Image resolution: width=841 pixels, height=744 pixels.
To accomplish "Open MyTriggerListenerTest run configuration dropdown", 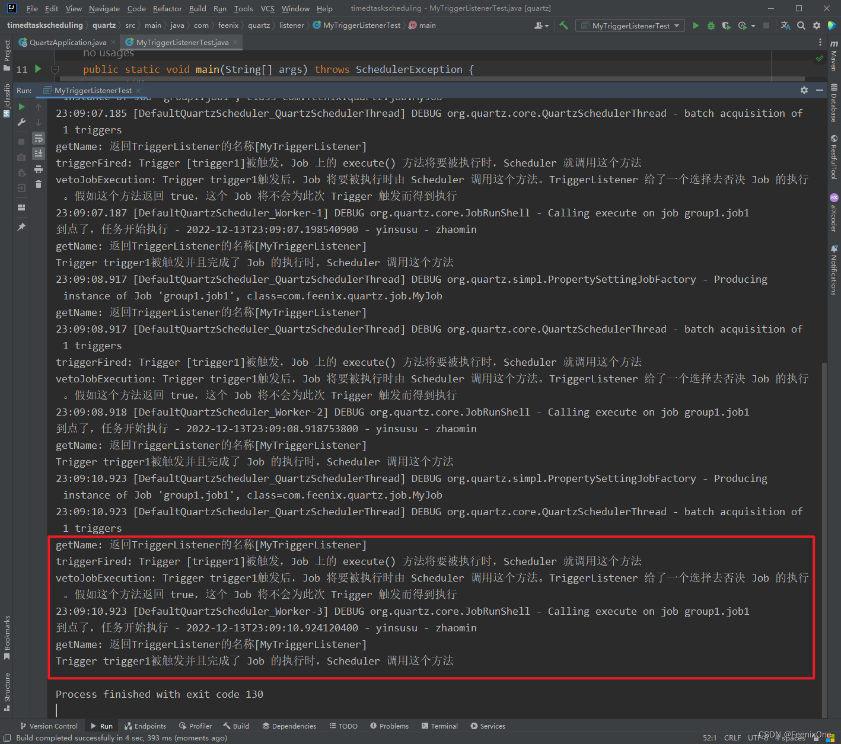I will [x=630, y=25].
